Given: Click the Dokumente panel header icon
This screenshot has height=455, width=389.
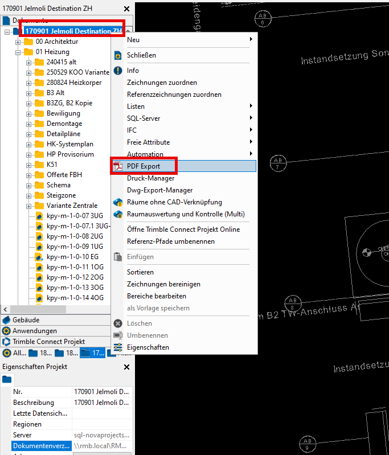Looking at the screenshot, I should (6, 21).
